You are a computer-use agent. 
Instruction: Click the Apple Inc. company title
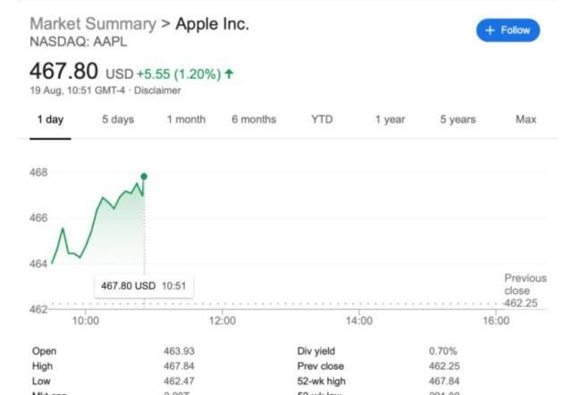click(212, 24)
